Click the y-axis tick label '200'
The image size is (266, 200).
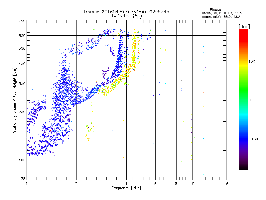pos(22,112)
